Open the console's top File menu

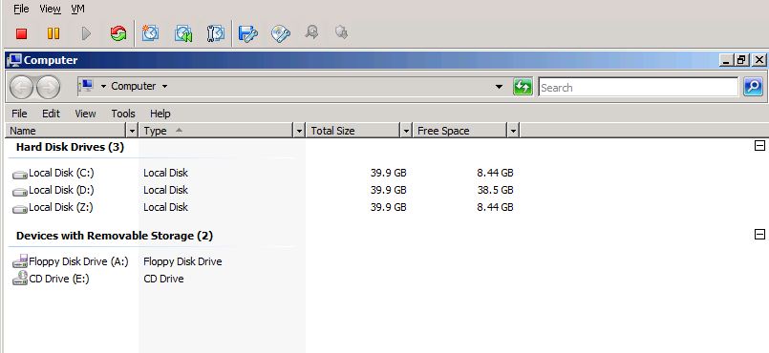[x=21, y=9]
